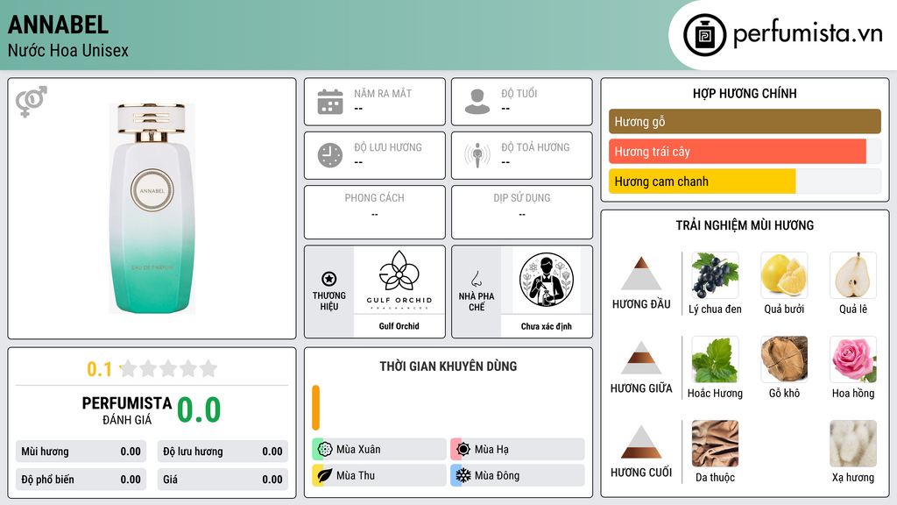The height and width of the screenshot is (505, 897).
Task: Click the Giá score row
Action: tap(222, 480)
